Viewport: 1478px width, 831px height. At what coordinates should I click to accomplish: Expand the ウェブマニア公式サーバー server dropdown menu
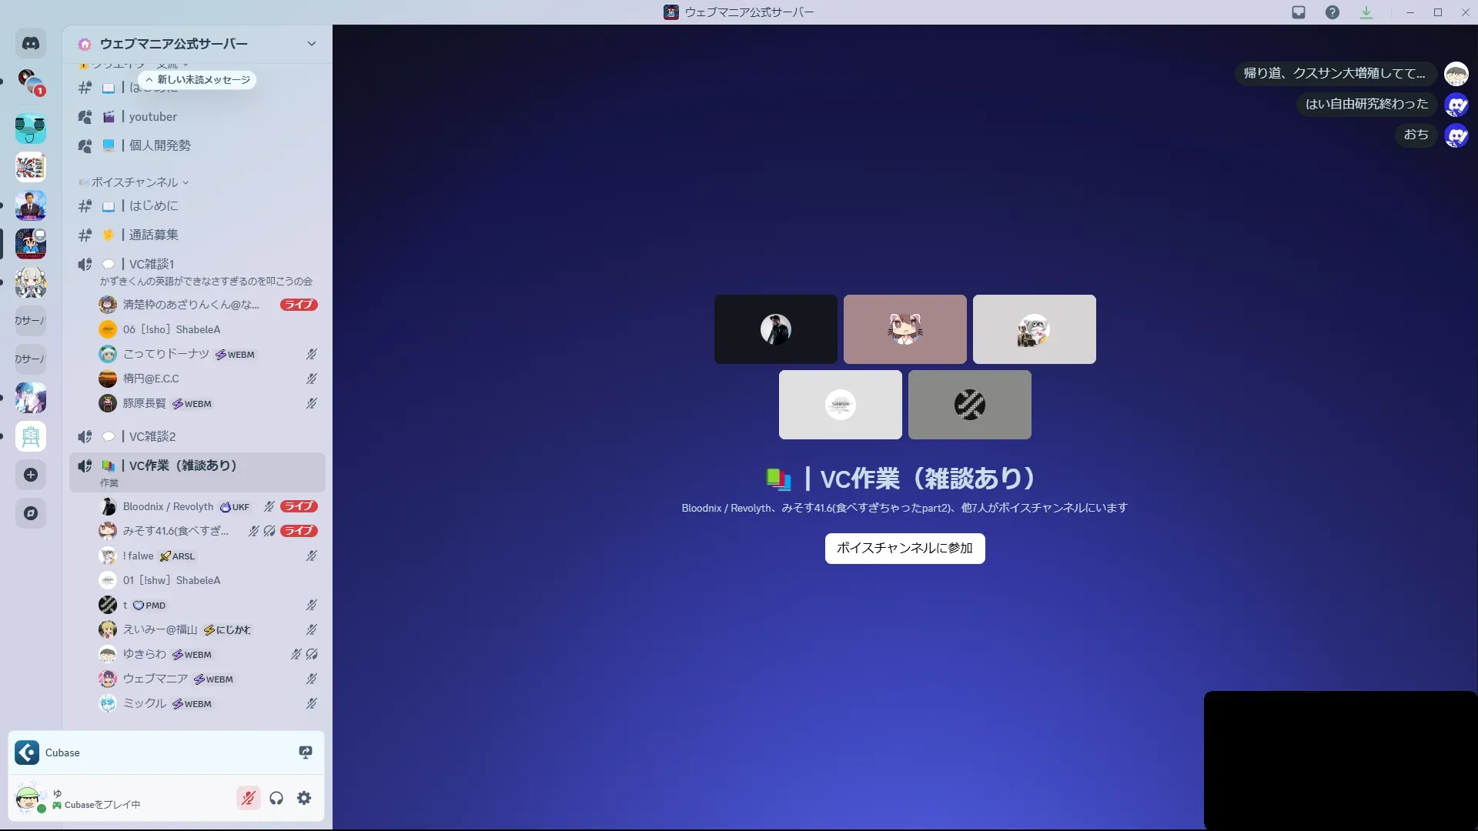(x=311, y=44)
